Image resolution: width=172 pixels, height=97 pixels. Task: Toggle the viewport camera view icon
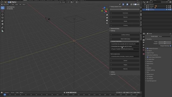107,20
